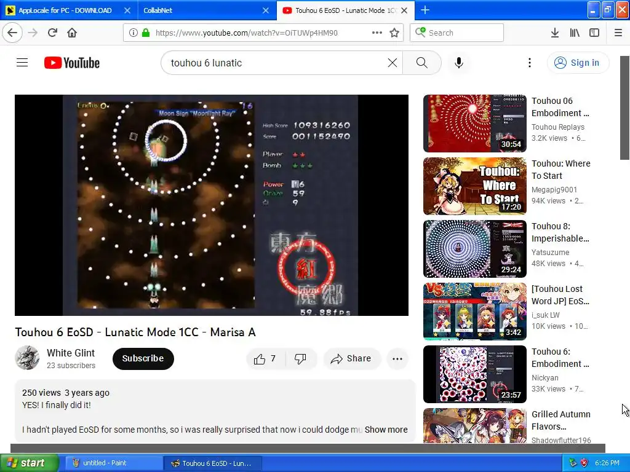630x472 pixels.
Task: Open the browser library icon
Action: [x=575, y=33]
